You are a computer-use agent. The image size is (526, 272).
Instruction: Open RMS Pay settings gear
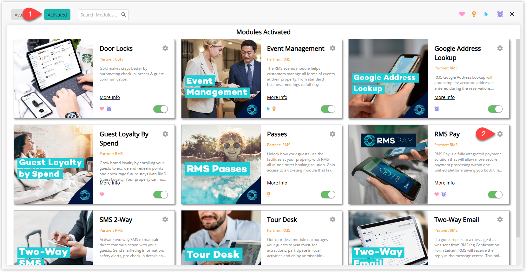[x=500, y=134]
